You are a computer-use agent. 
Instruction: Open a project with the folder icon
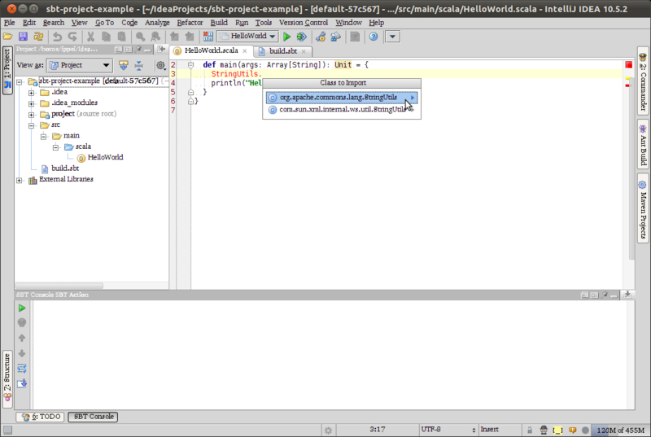tap(7, 37)
